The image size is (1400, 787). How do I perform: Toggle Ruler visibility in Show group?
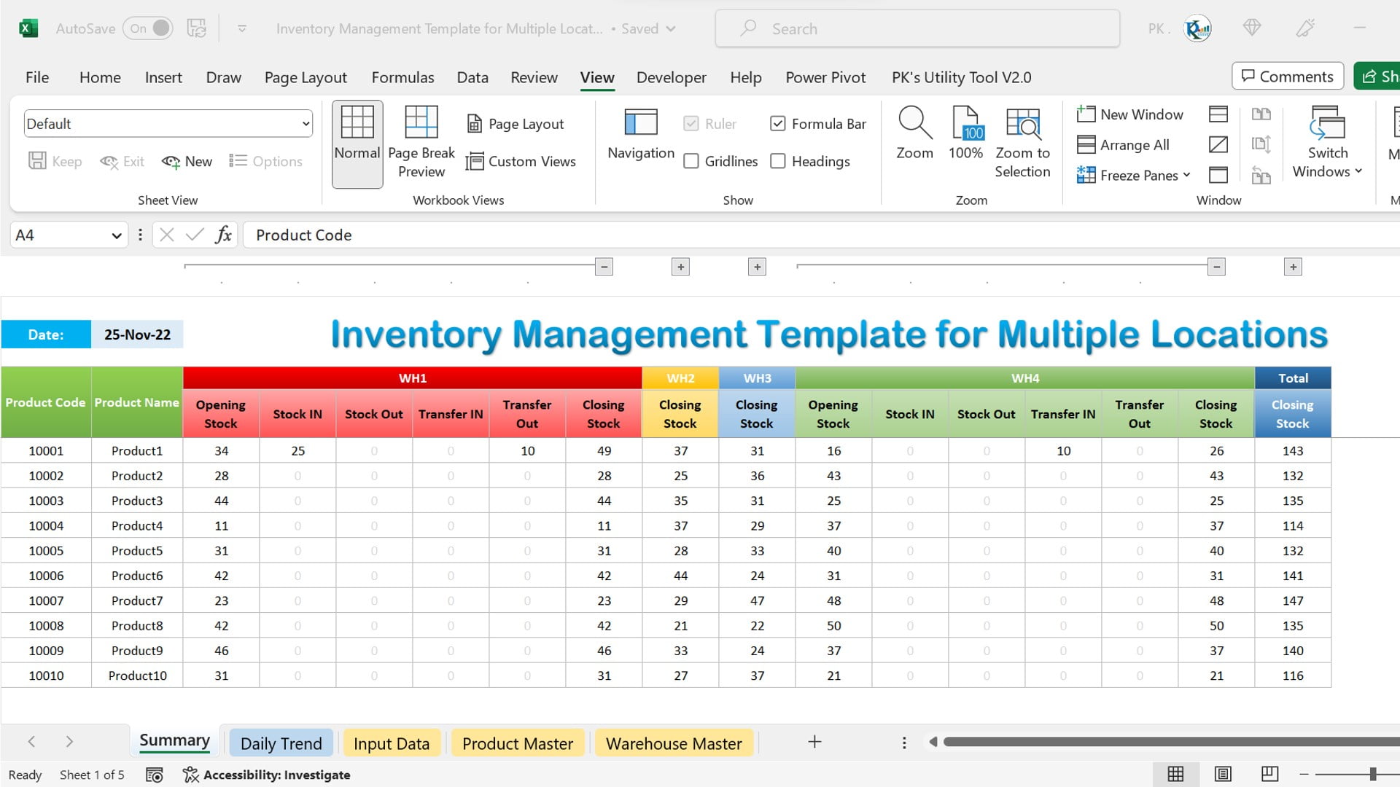pos(692,123)
